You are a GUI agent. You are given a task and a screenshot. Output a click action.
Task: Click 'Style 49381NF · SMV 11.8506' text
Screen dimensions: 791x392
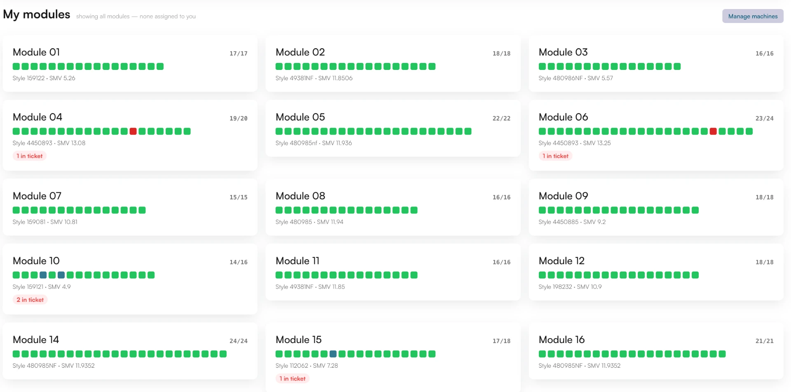point(314,78)
